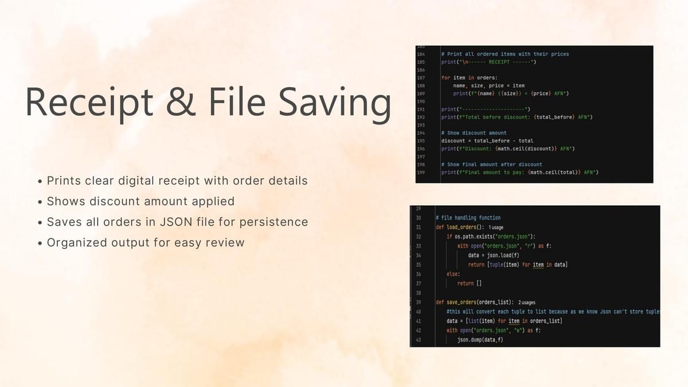Click code line "return [tuple(item) for item in data]"
The height and width of the screenshot is (387, 688).
tap(518, 264)
